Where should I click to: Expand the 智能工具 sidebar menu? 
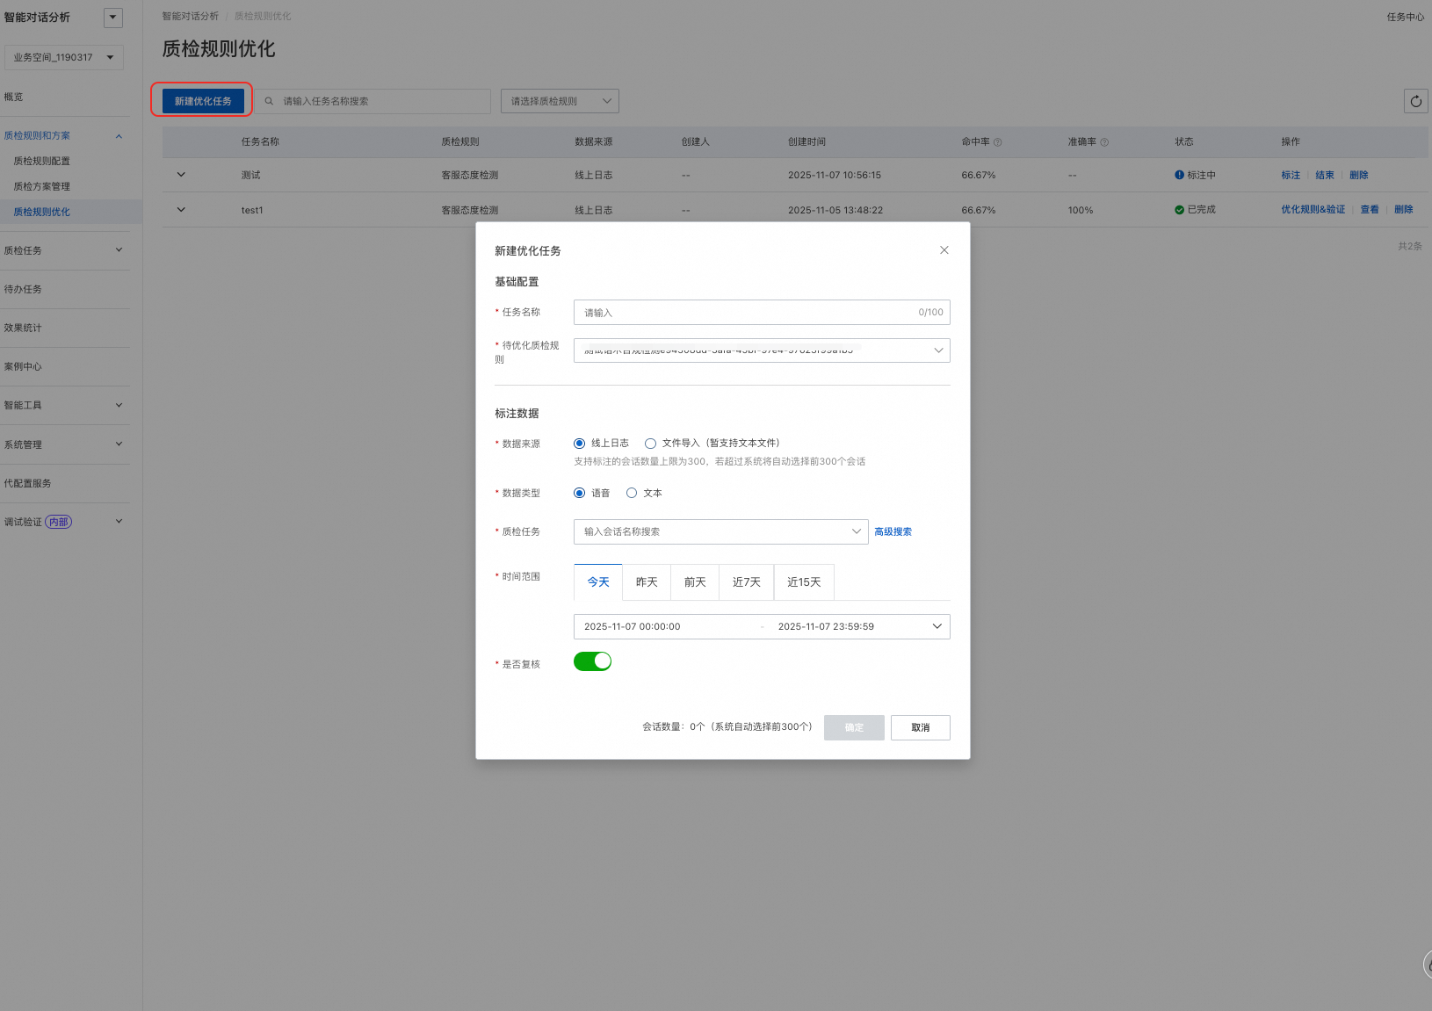119,405
